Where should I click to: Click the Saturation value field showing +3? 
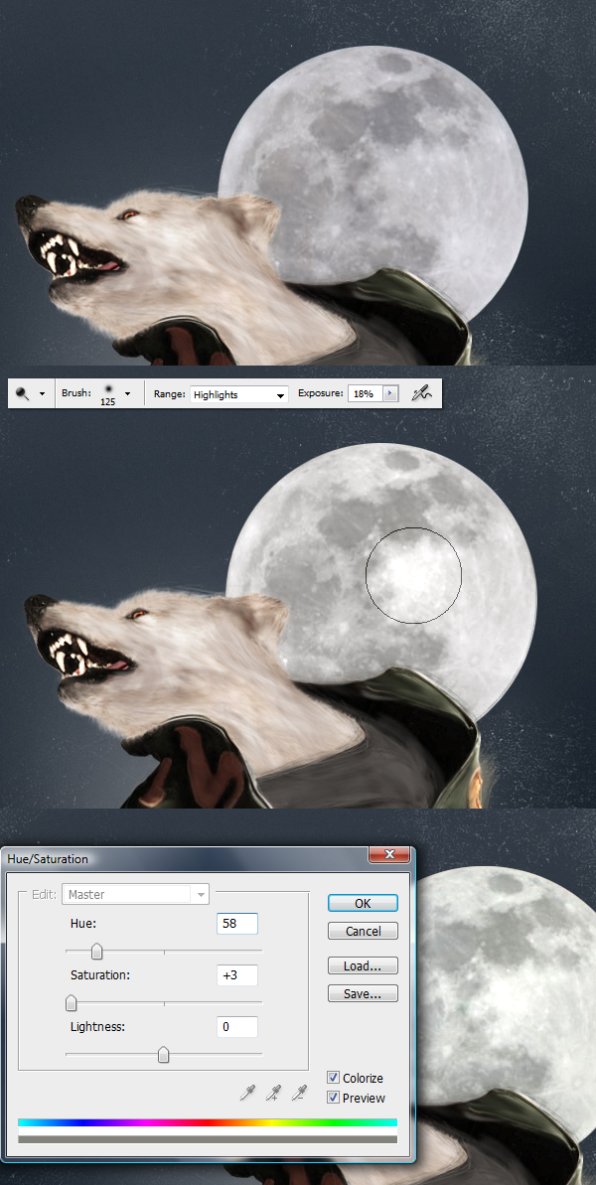click(x=237, y=974)
